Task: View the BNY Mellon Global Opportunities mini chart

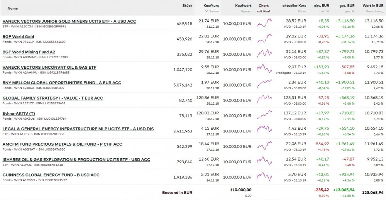Action: click(x=264, y=85)
